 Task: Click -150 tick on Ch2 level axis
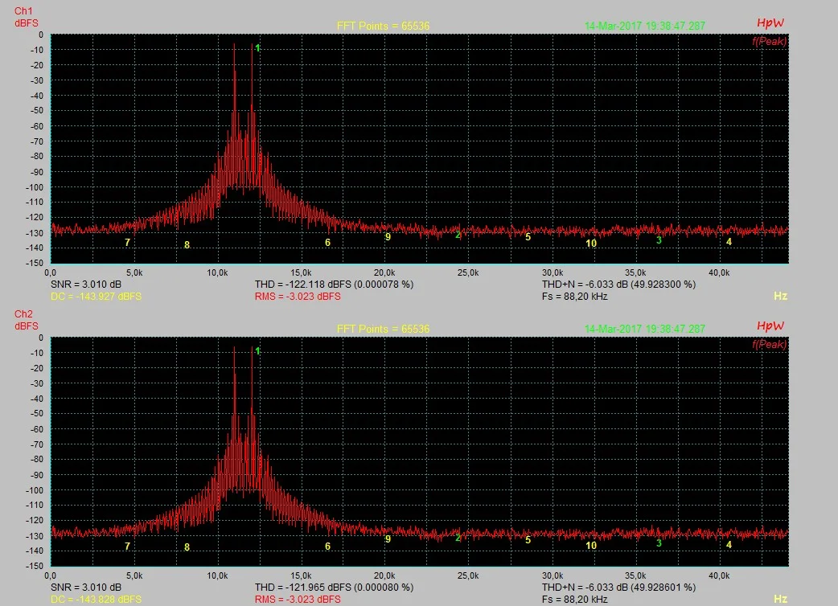point(35,566)
